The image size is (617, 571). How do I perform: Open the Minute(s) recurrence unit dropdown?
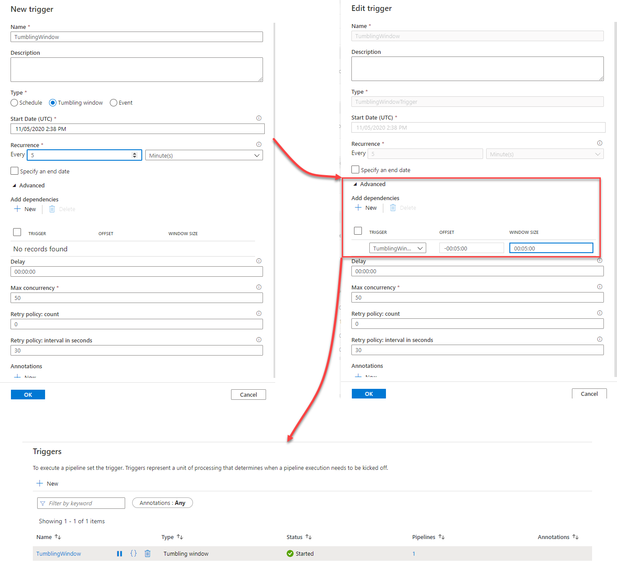pos(204,155)
